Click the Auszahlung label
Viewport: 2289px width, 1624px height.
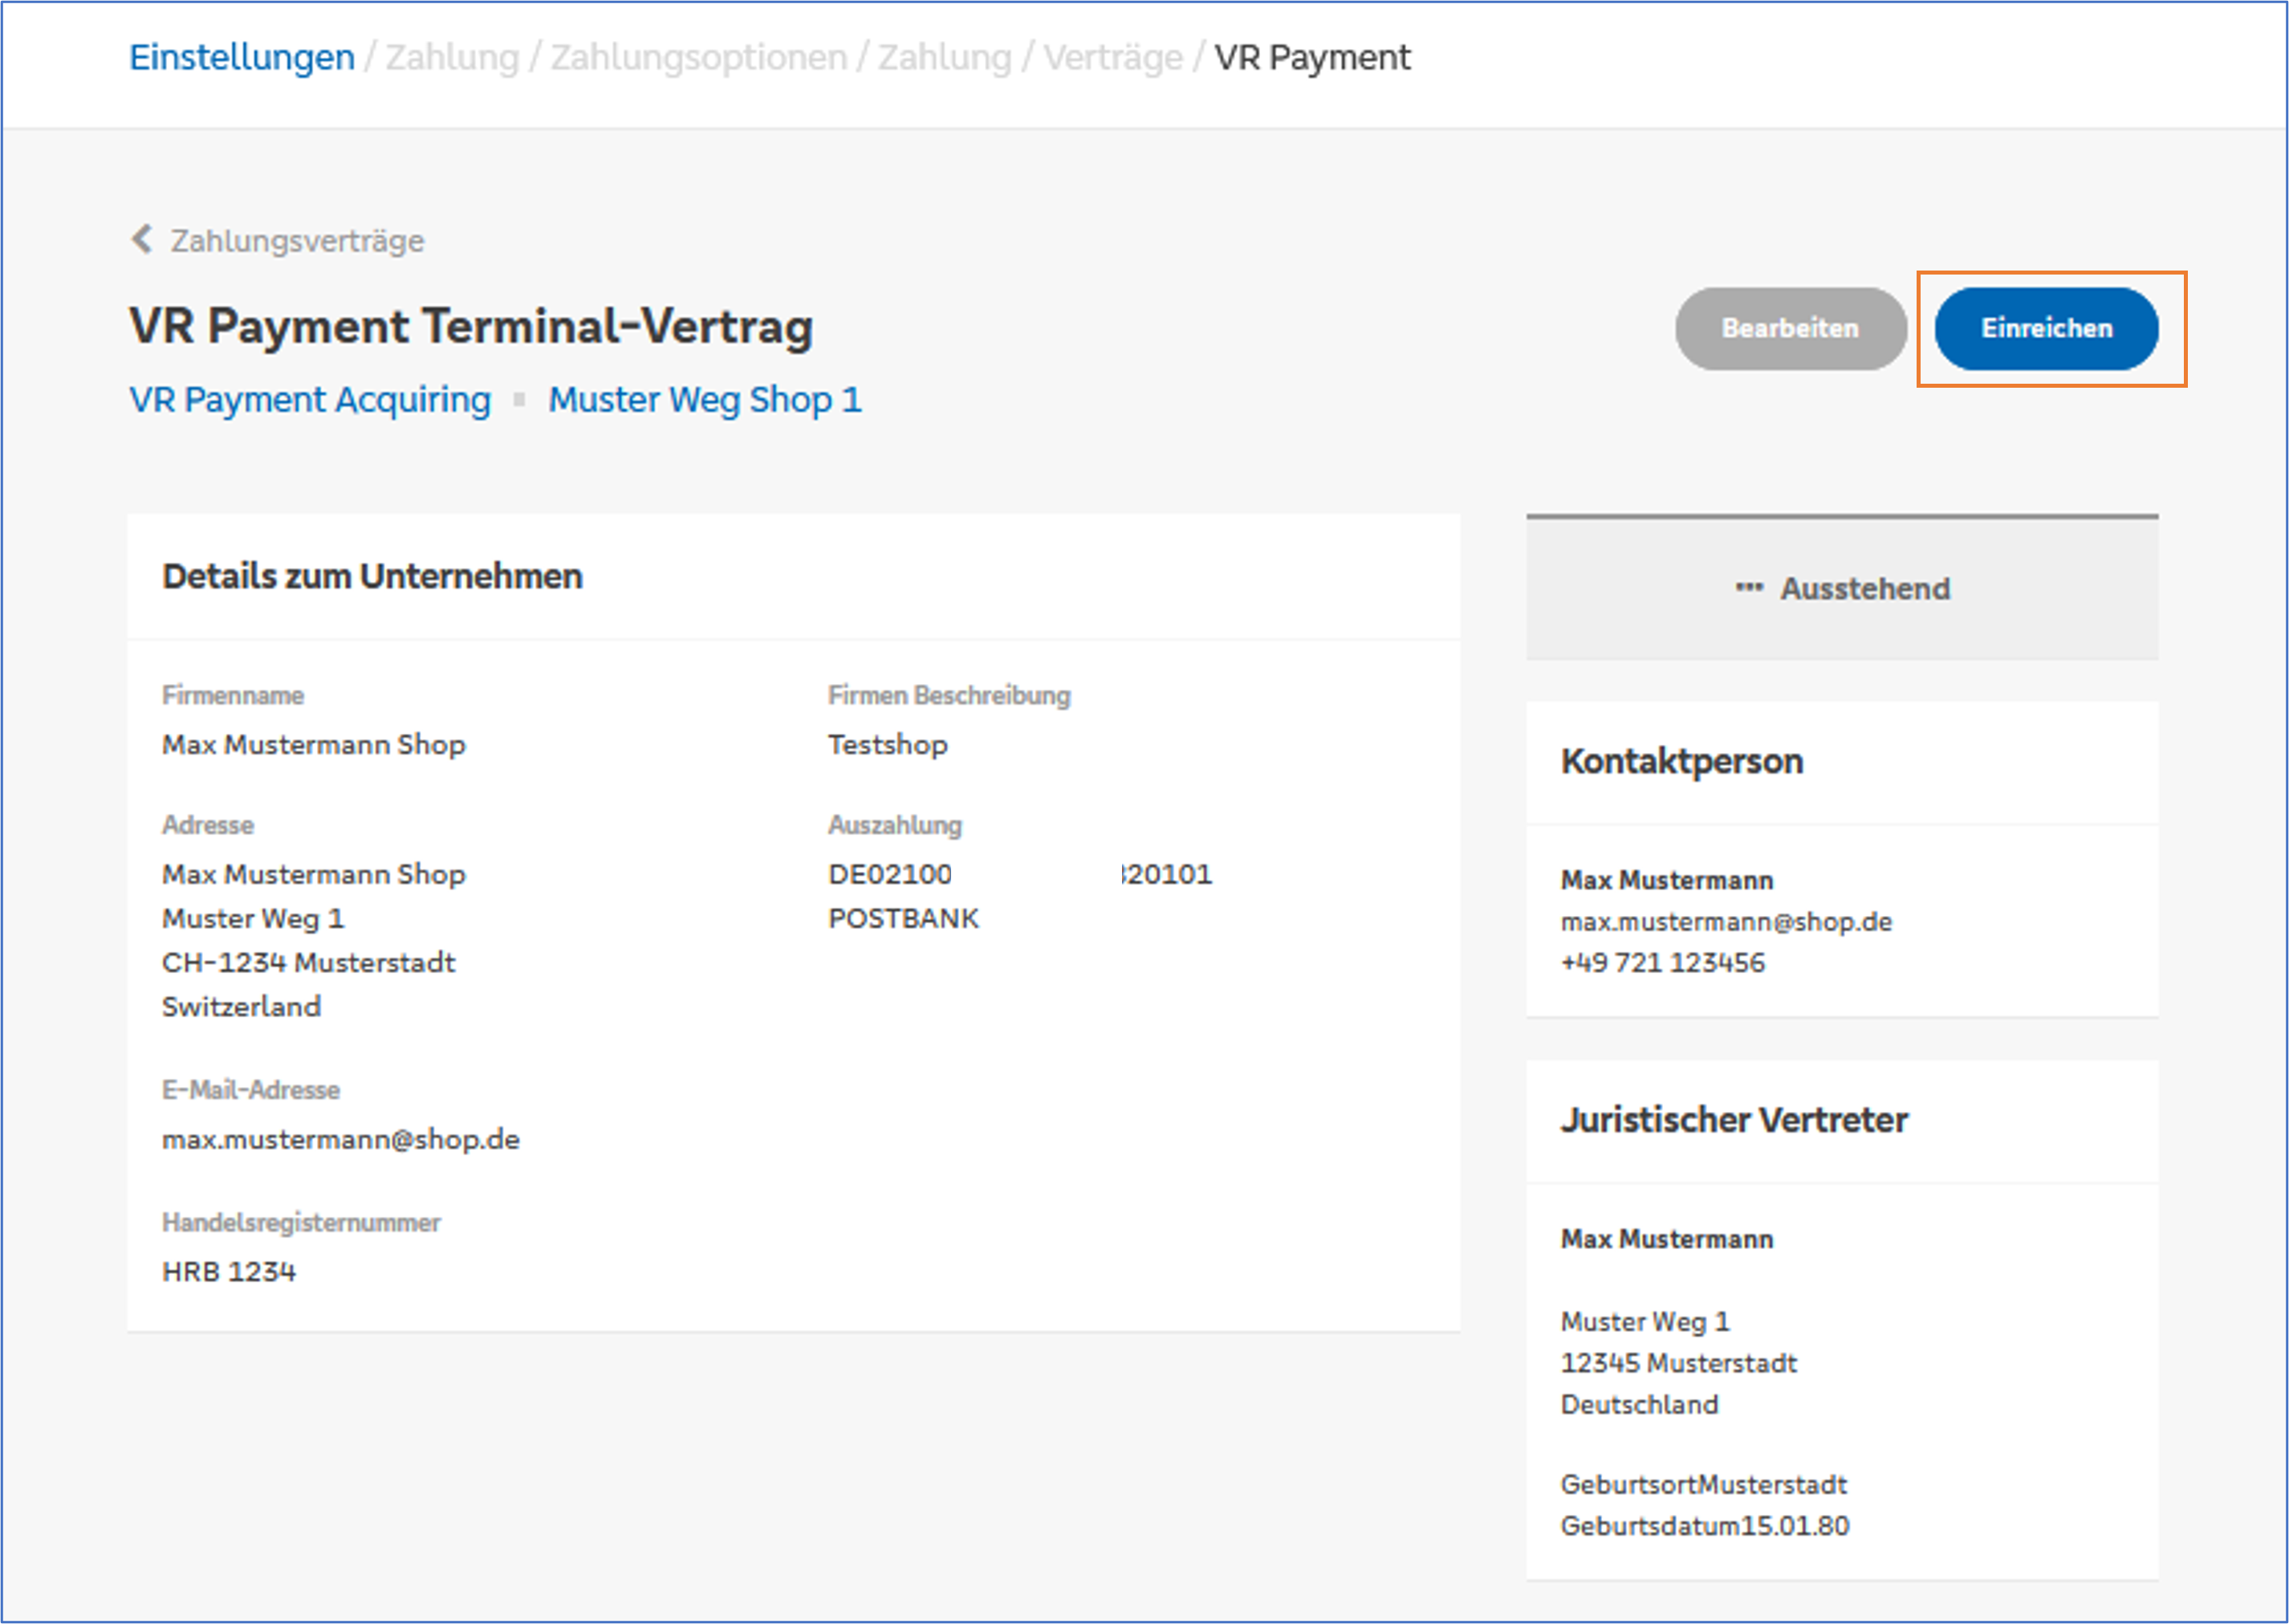895,826
